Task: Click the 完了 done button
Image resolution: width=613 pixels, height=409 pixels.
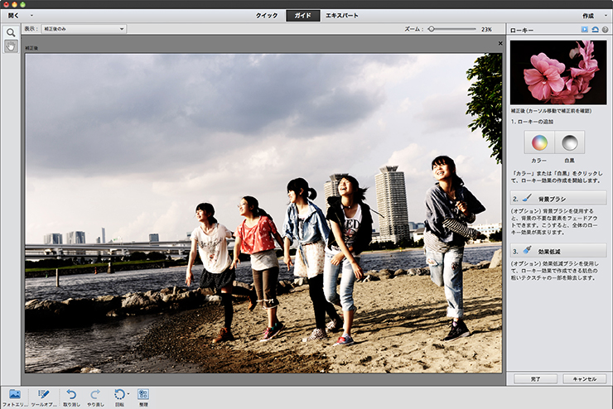Action: [534, 378]
